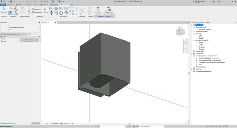Viewport: 237px width, 128px height.
Task: Open the Файл menu
Action: (x=3, y=5)
